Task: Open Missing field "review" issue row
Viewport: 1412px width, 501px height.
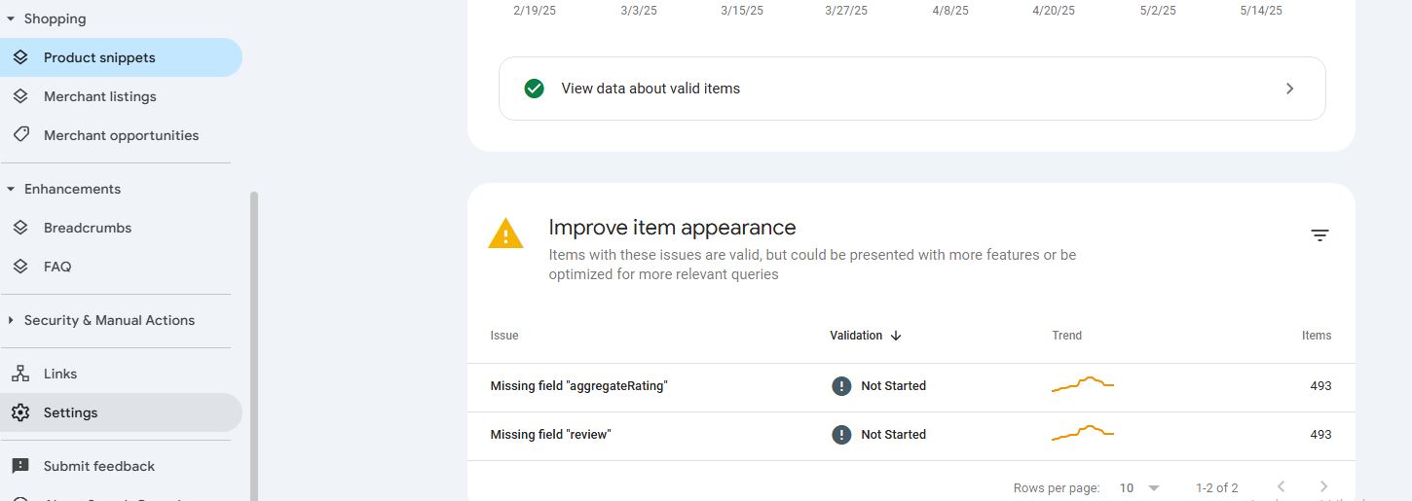Action: pyautogui.click(x=550, y=435)
